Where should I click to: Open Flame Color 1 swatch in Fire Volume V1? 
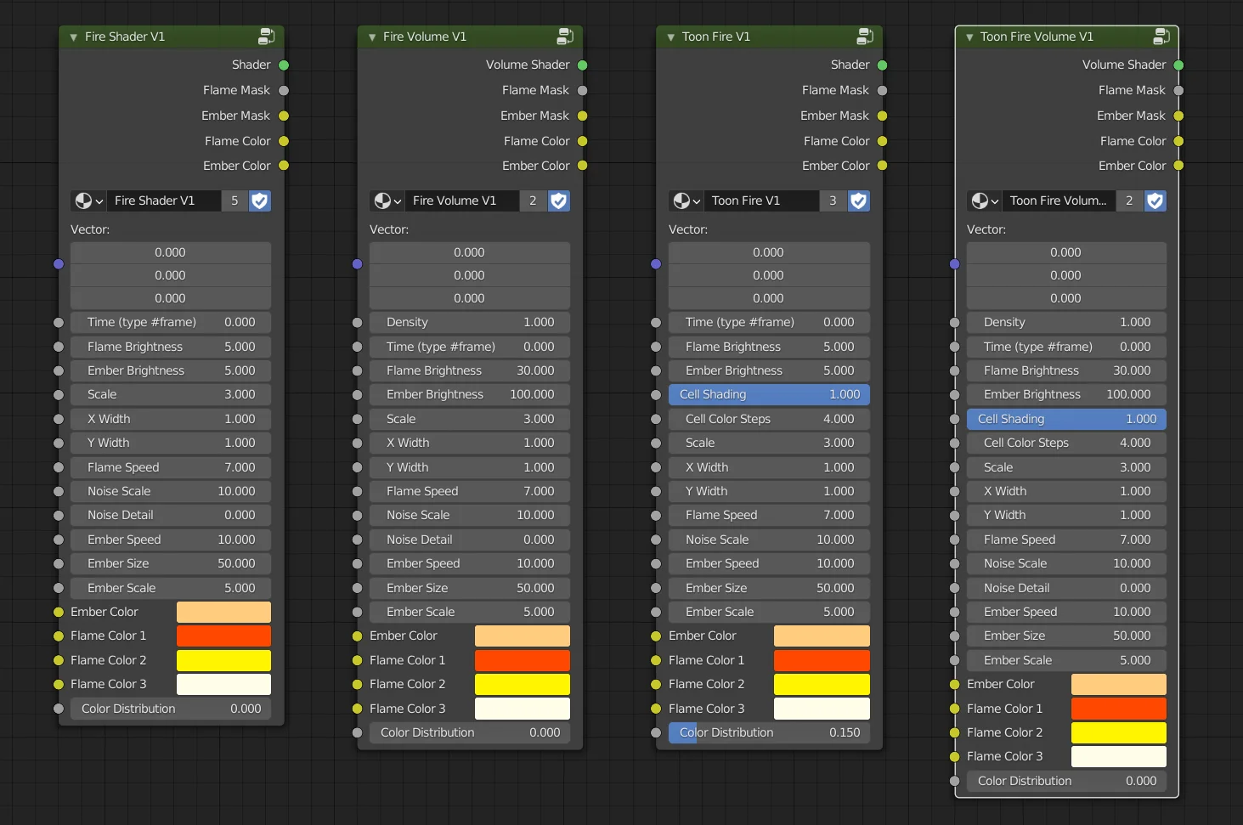pyautogui.click(x=522, y=660)
